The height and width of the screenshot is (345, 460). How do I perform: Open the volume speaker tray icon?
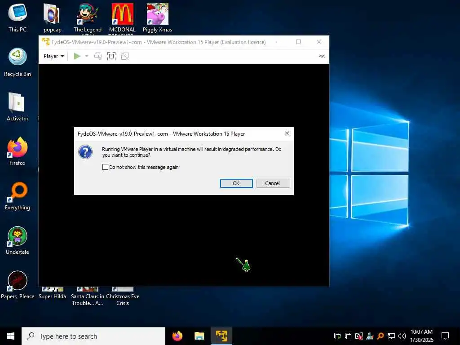point(402,336)
